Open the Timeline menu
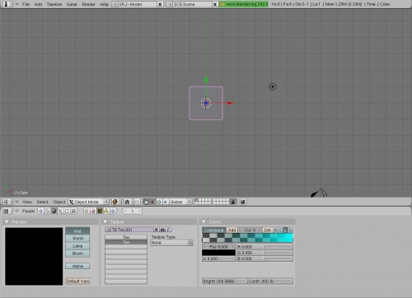The width and height of the screenshot is (412, 298). 54,4
